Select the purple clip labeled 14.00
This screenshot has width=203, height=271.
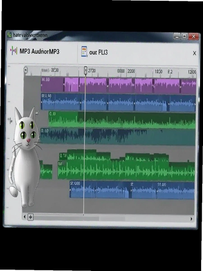coord(52,84)
